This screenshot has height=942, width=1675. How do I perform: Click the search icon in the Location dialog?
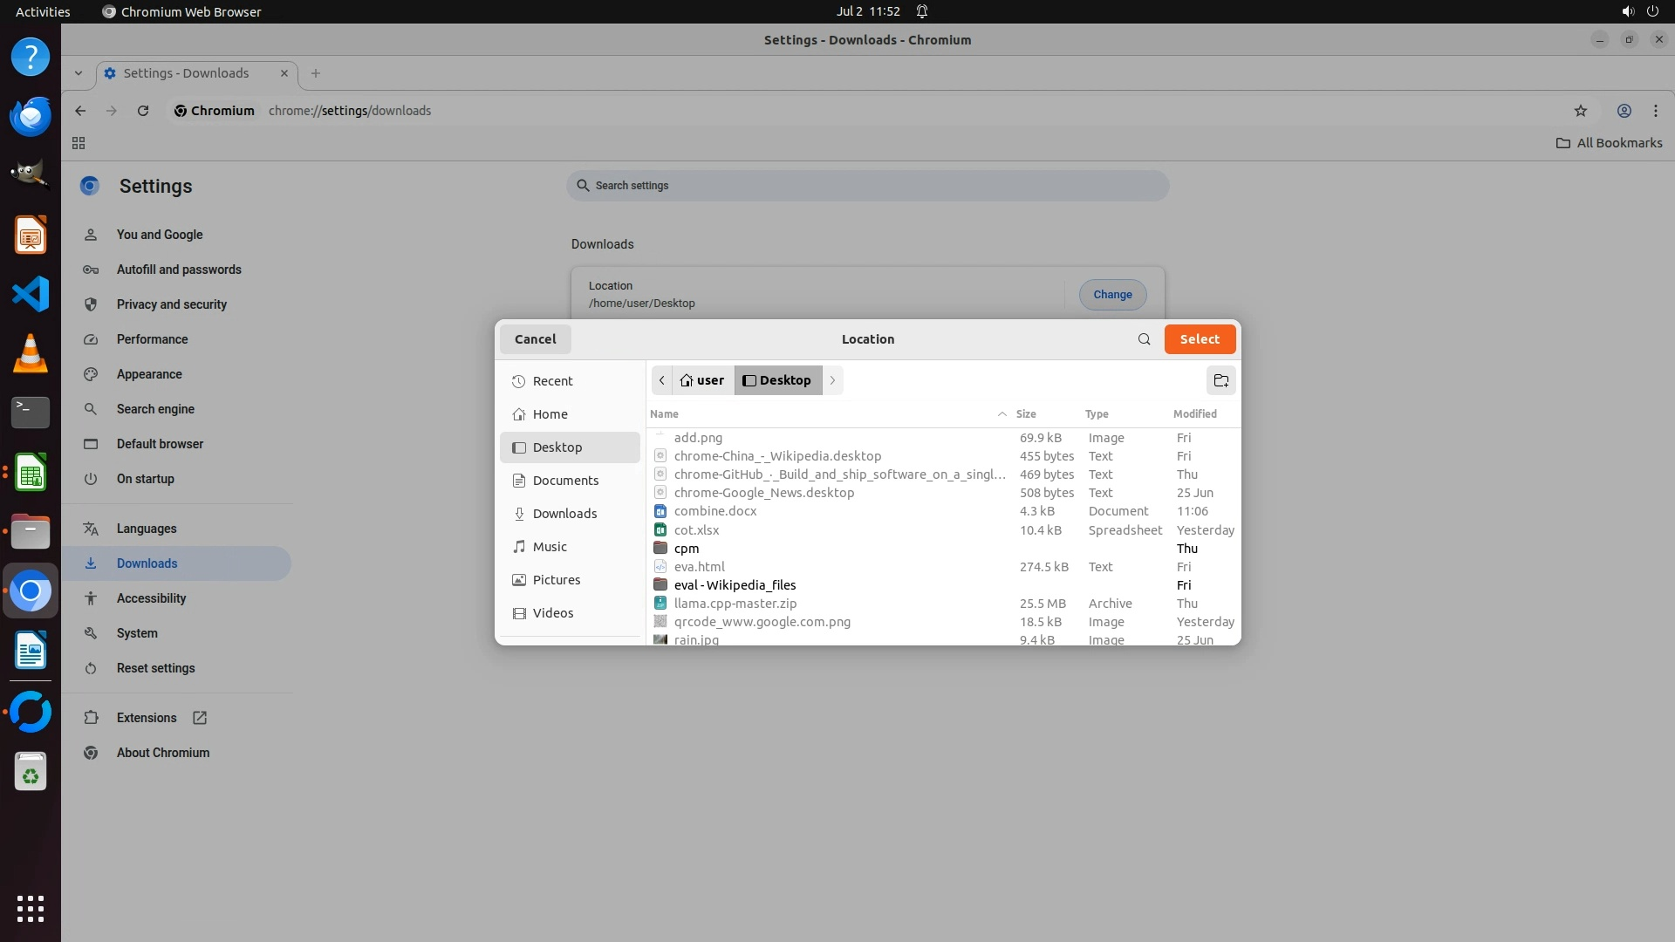[1144, 339]
